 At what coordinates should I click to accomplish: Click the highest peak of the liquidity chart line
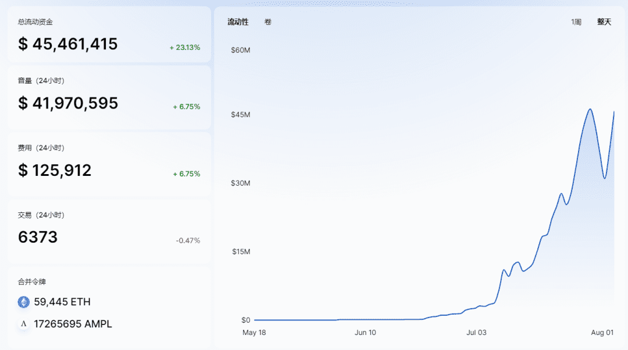click(x=590, y=109)
